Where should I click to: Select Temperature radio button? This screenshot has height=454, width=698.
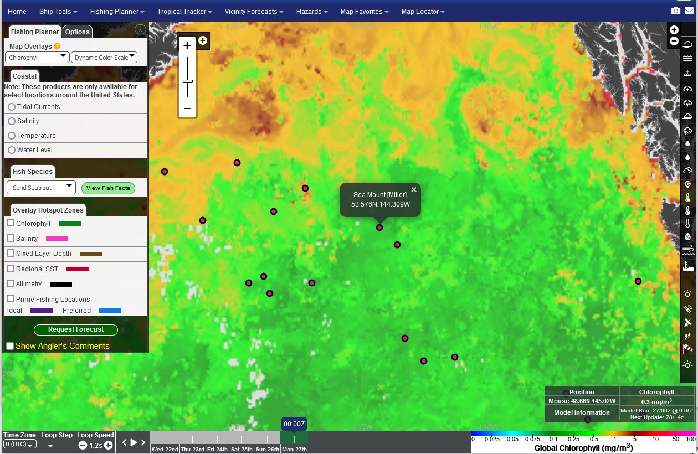[12, 136]
